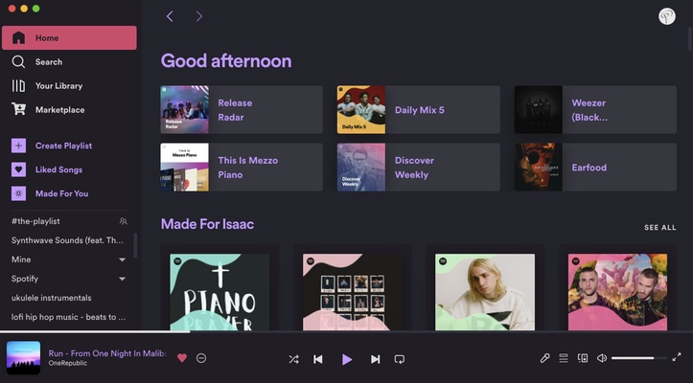Image resolution: width=693 pixels, height=383 pixels.
Task: Unlike the current song with heart
Action: 182,358
